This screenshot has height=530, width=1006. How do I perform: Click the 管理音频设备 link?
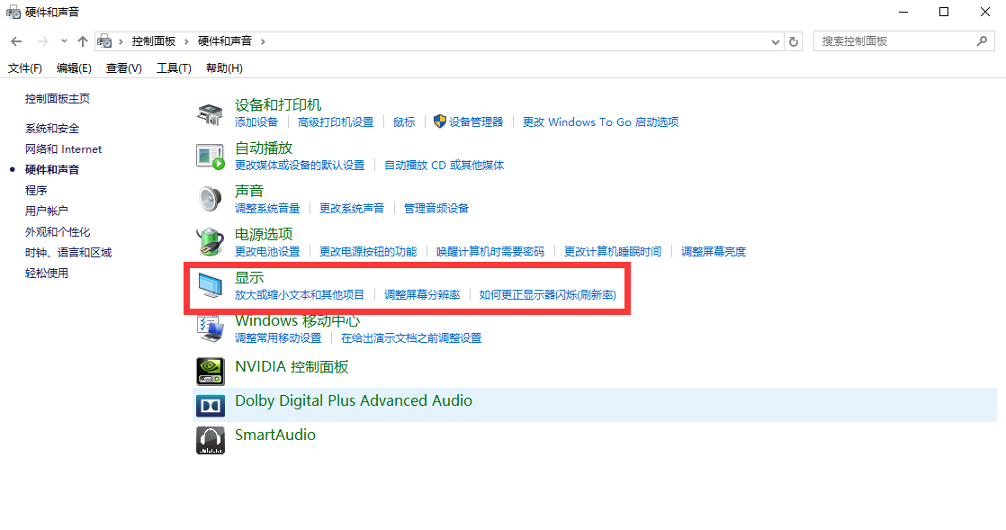[436, 208]
